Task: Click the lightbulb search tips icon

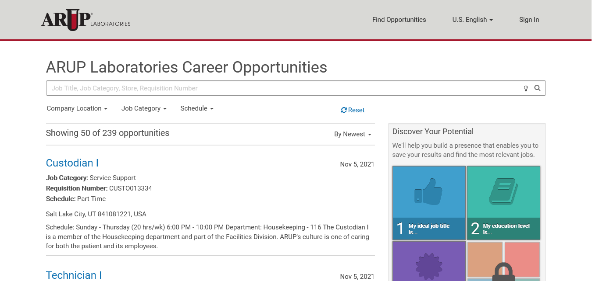Action: tap(526, 88)
